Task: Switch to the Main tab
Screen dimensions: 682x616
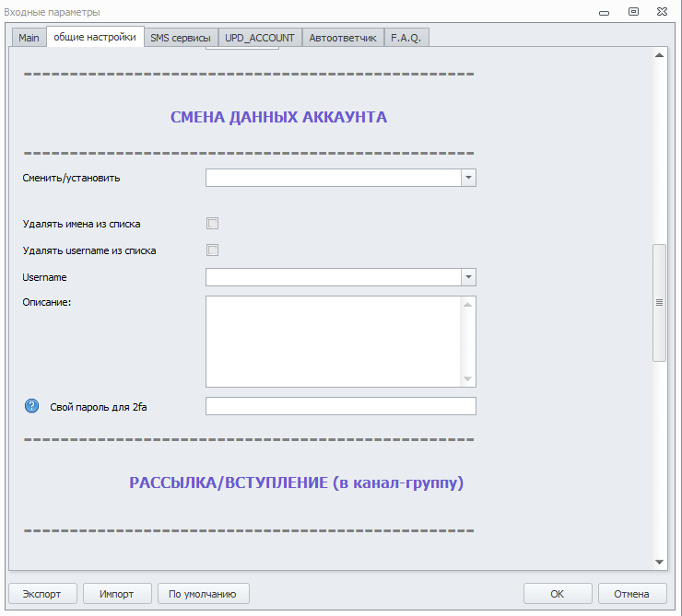Action: [29, 38]
